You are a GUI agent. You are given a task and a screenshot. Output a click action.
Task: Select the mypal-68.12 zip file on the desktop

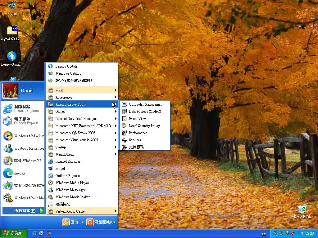click(12, 33)
